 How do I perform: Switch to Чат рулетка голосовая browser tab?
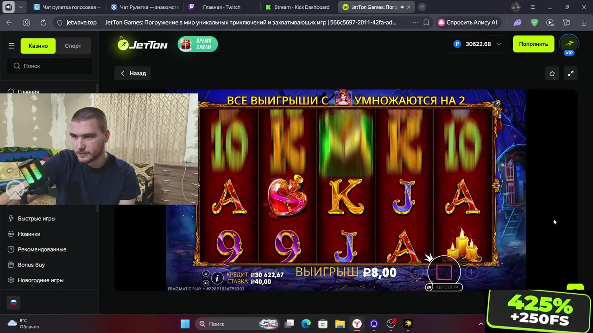tap(68, 7)
